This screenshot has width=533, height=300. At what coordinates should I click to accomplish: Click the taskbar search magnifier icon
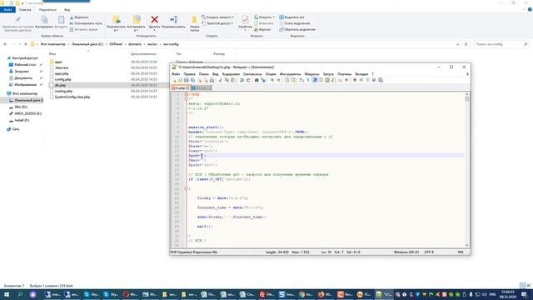[20, 294]
